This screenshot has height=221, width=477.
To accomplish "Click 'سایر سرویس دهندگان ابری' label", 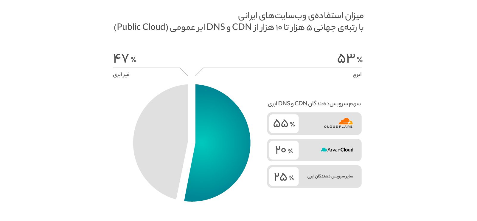I will (330, 176).
